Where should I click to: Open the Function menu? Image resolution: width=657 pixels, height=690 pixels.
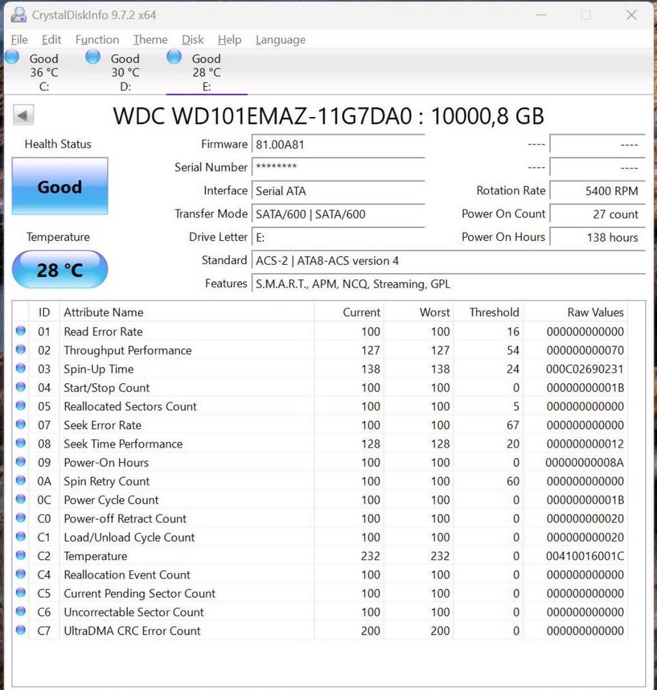(96, 40)
